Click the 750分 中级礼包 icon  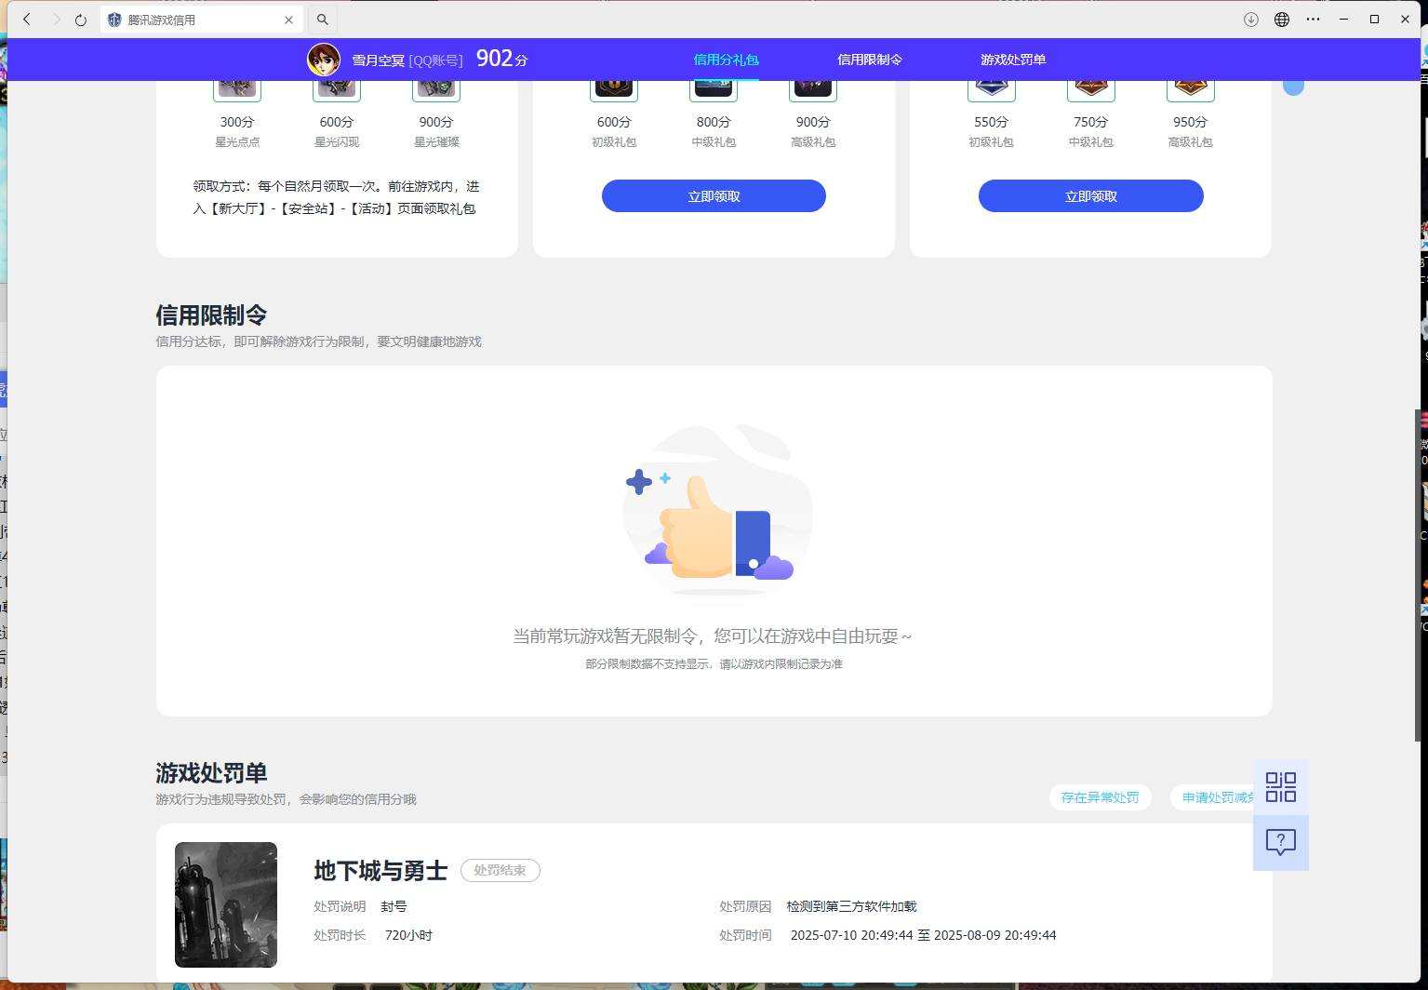[1090, 90]
